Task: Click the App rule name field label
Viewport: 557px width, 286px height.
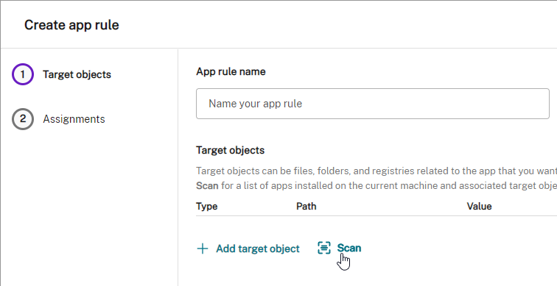Action: coord(231,71)
